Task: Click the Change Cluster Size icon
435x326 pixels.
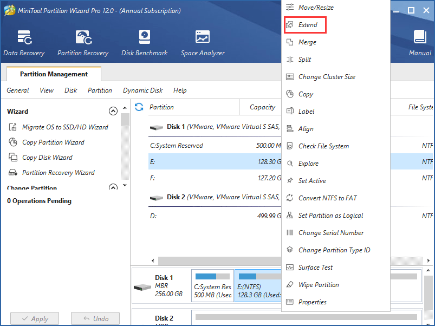Action: coord(290,77)
